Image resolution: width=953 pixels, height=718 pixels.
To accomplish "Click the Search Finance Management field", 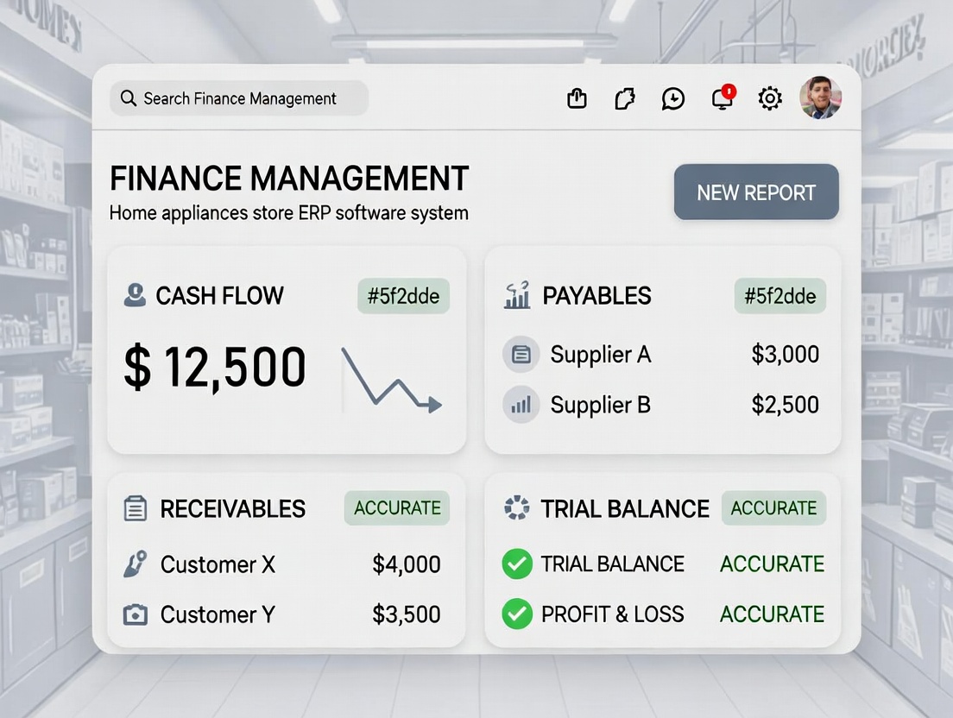I will coord(239,98).
